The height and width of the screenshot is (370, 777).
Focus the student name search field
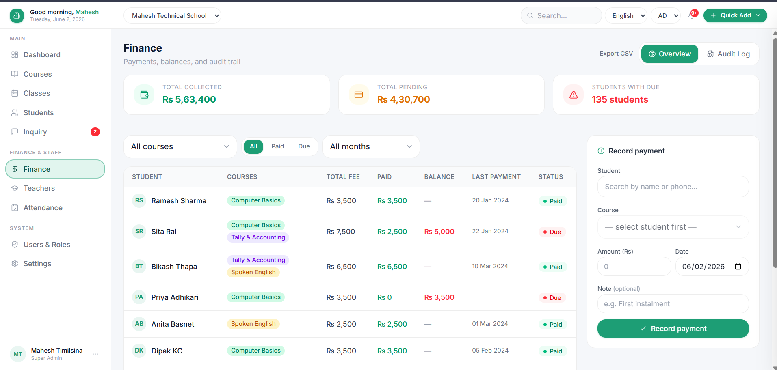click(673, 187)
